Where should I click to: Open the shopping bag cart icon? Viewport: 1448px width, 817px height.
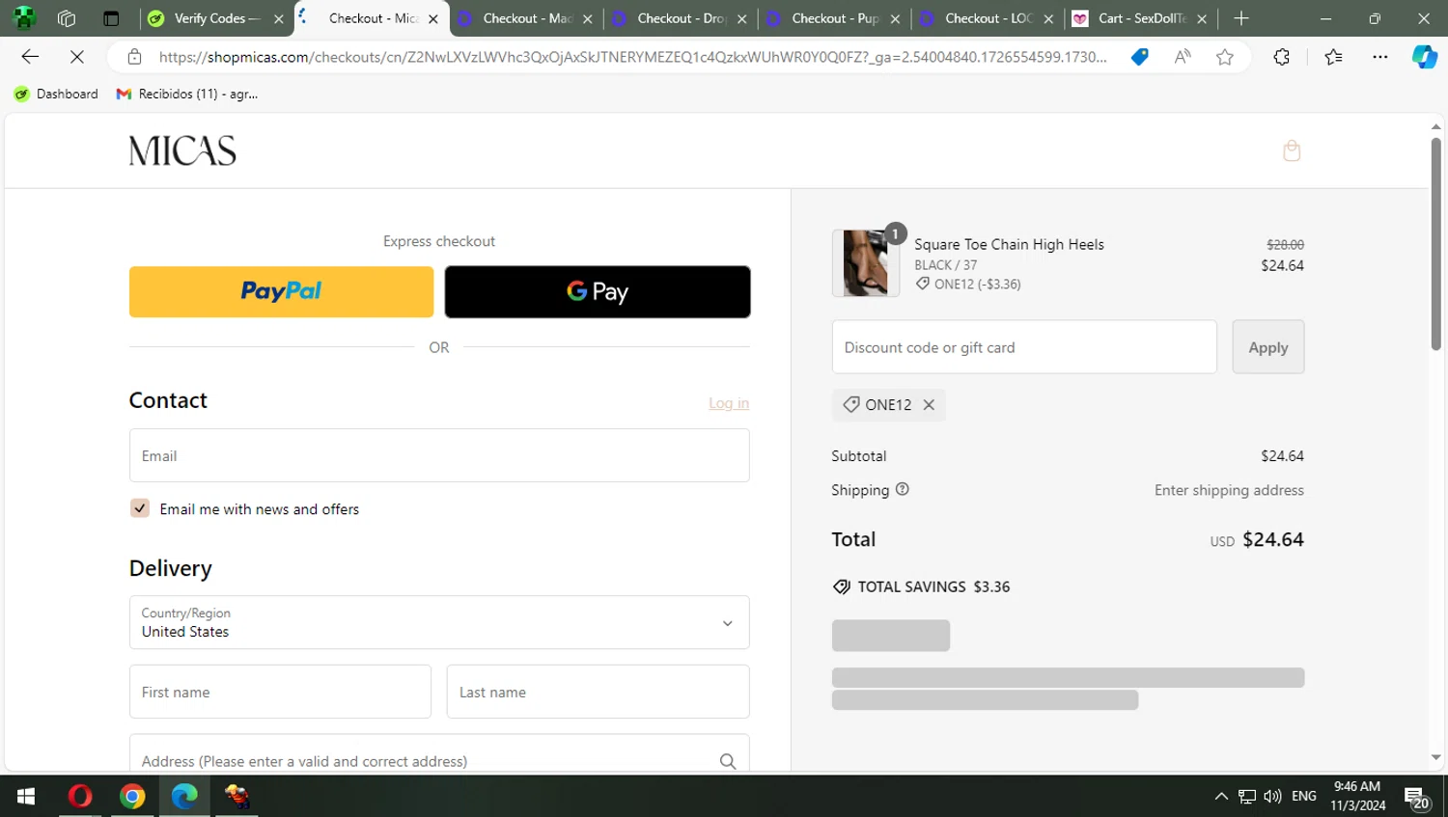tap(1292, 150)
